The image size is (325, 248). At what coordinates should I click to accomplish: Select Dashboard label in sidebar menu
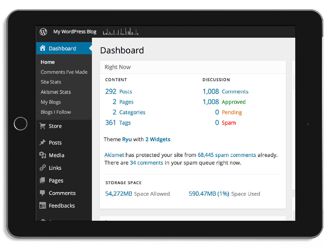click(x=62, y=48)
